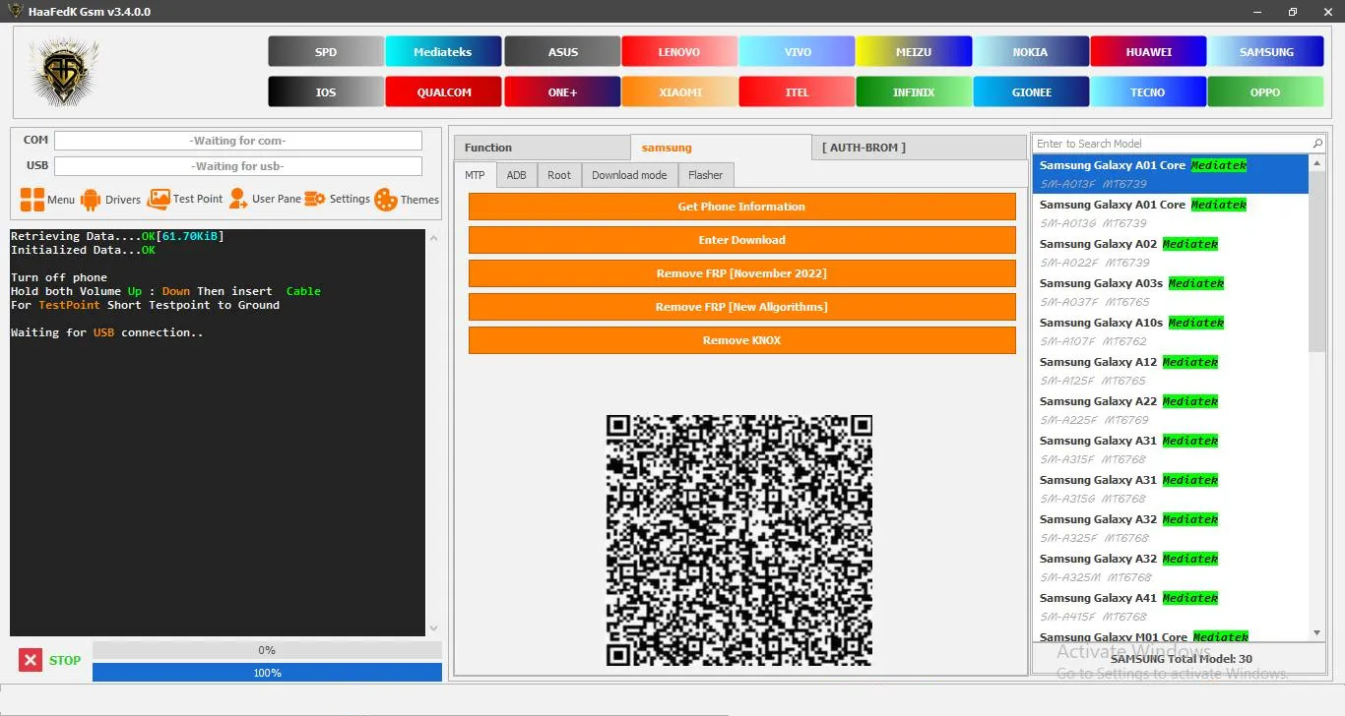
Task: Select Samsung Galaxy A03s model
Action: click(x=1171, y=292)
